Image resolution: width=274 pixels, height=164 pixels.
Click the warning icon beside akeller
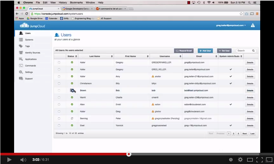pyautogui.click(x=153, y=76)
